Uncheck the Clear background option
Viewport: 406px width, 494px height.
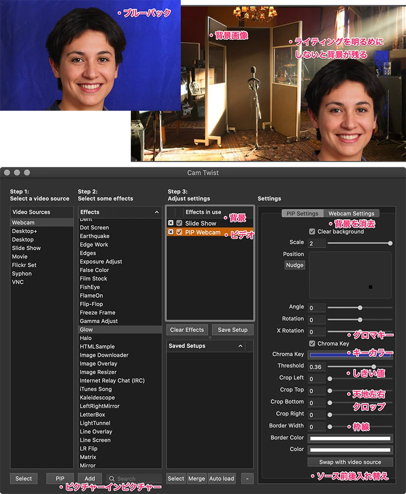pos(312,231)
